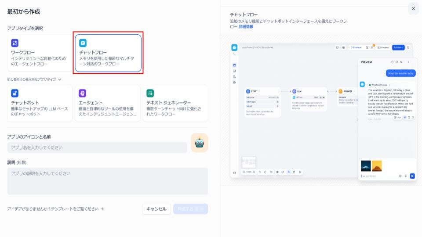This screenshot has width=422, height=237.
Task: Open the 詳細情報 link for Chatflow
Action: pyautogui.click(x=246, y=27)
